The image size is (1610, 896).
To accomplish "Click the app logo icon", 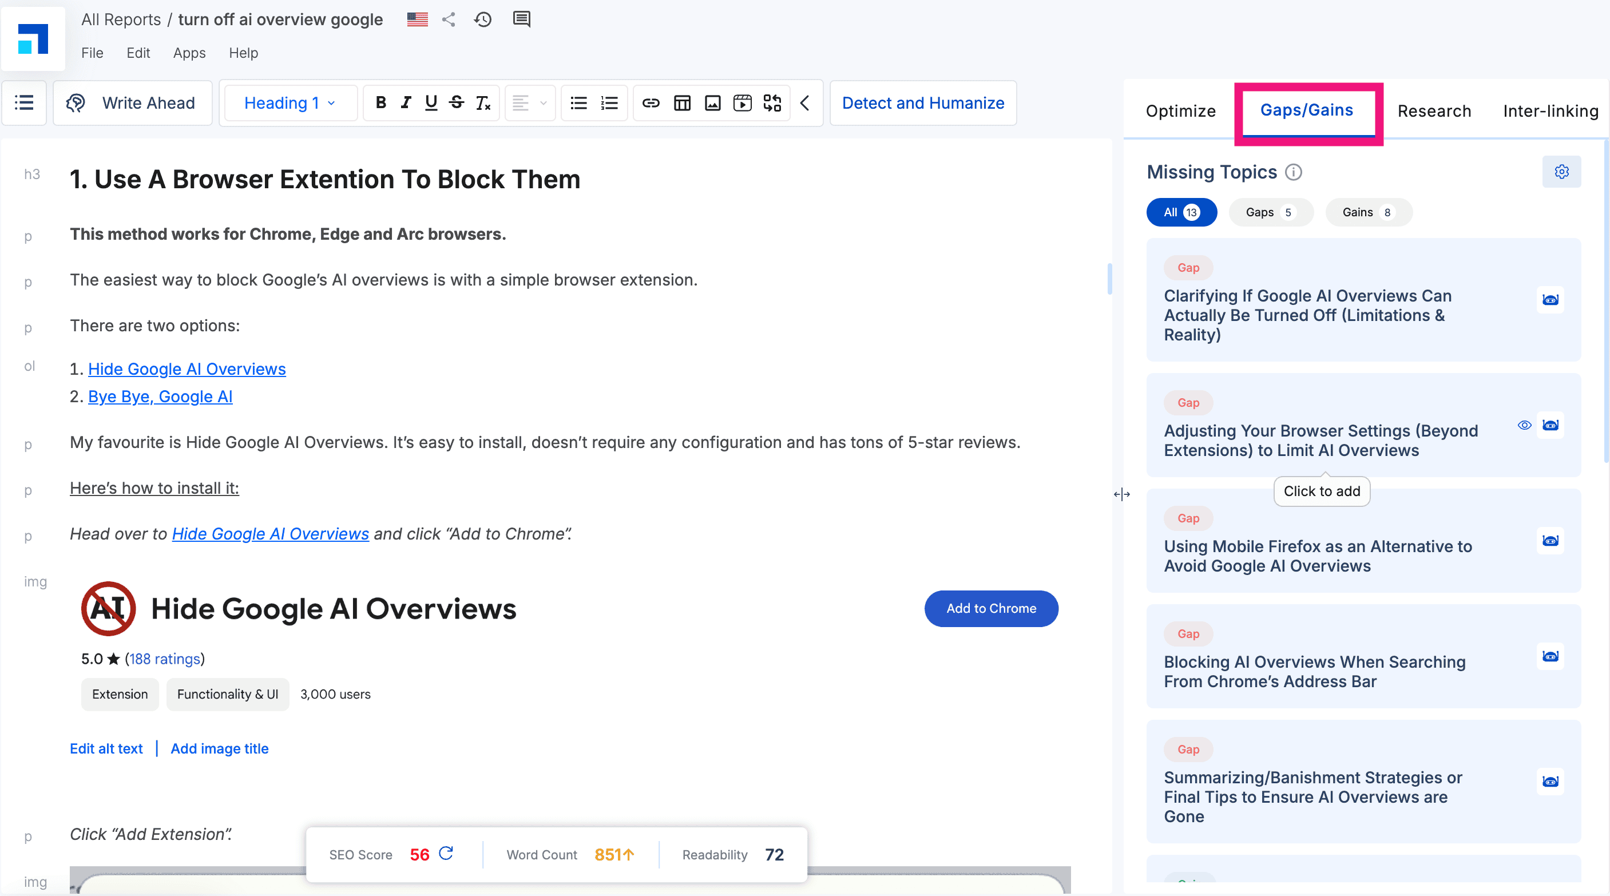I will pyautogui.click(x=33, y=39).
